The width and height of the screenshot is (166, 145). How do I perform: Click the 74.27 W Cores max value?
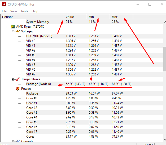point(117,137)
